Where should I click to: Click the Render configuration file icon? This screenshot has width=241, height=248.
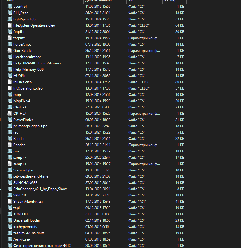[x=10, y=145]
